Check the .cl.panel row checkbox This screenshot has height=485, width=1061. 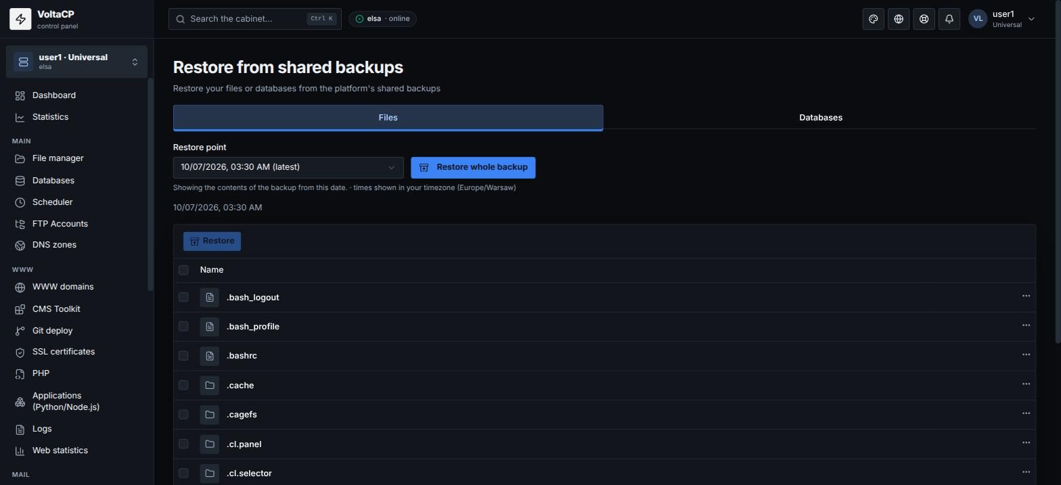(x=183, y=444)
